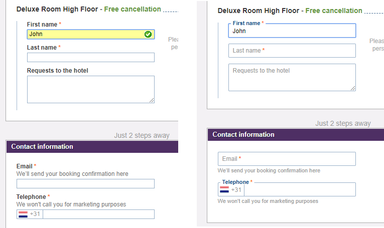
Task: Focus the yellow First name field containing John
Action: pos(91,35)
